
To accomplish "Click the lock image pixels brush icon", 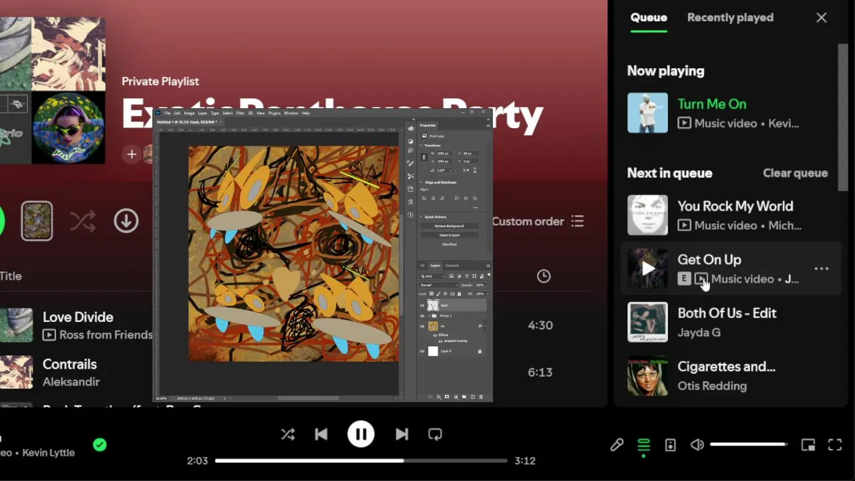I will point(438,294).
